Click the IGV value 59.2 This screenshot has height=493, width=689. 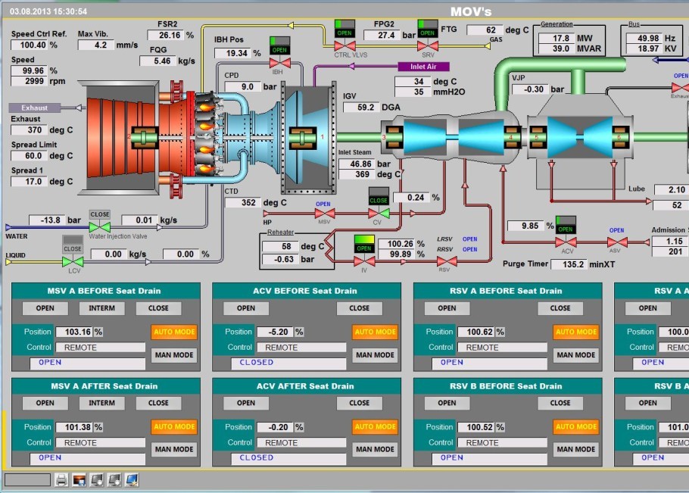[361, 108]
